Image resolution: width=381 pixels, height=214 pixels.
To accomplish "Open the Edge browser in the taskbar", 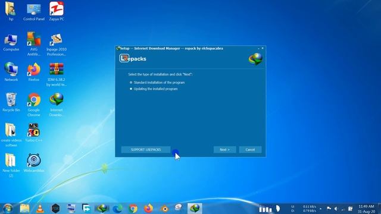I will click(x=118, y=209).
